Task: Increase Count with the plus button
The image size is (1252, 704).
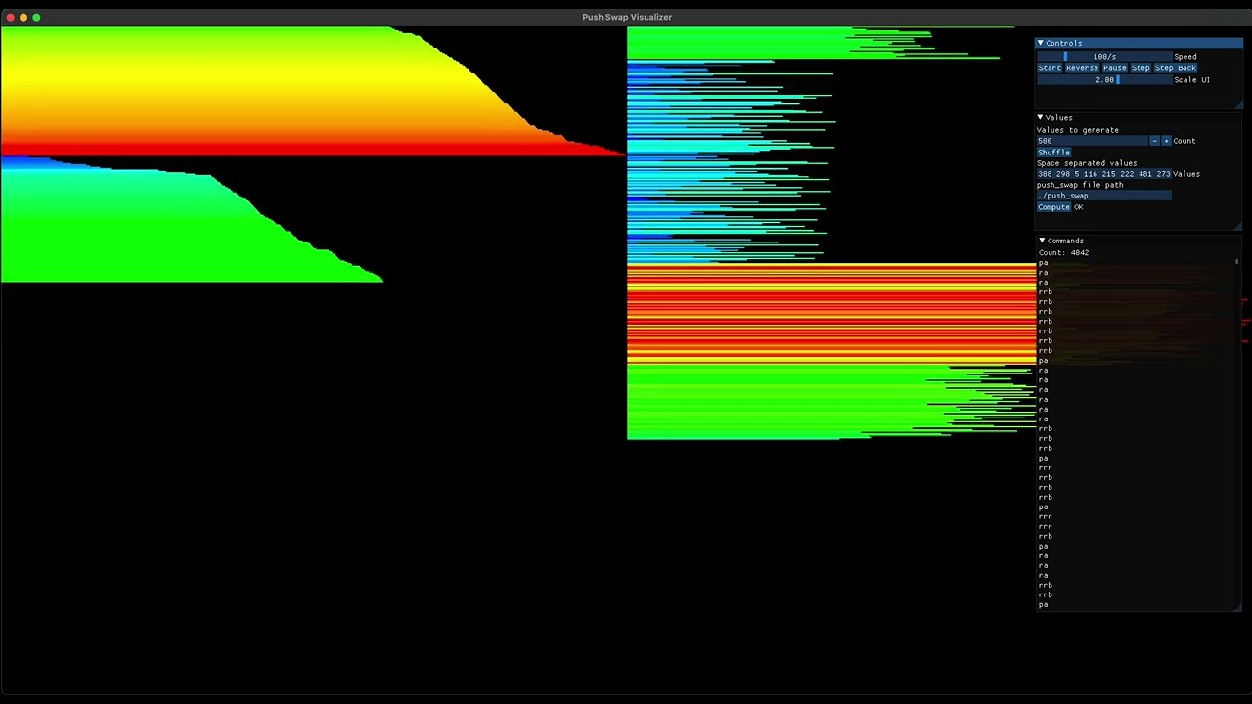Action: [x=1166, y=141]
